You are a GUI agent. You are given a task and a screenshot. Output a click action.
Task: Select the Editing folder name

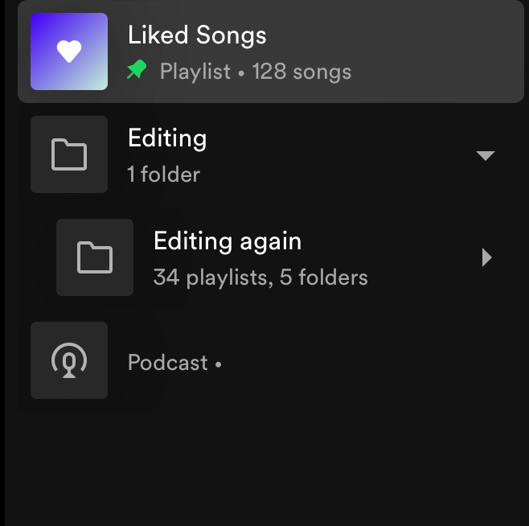click(x=167, y=138)
